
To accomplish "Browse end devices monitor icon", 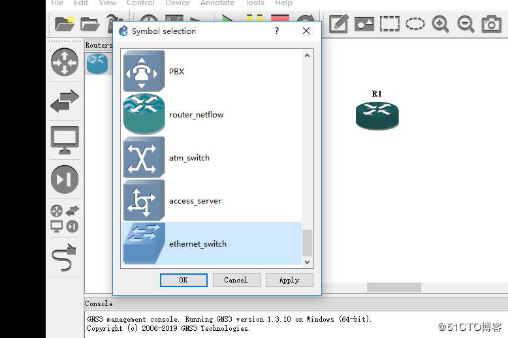I will click(65, 140).
